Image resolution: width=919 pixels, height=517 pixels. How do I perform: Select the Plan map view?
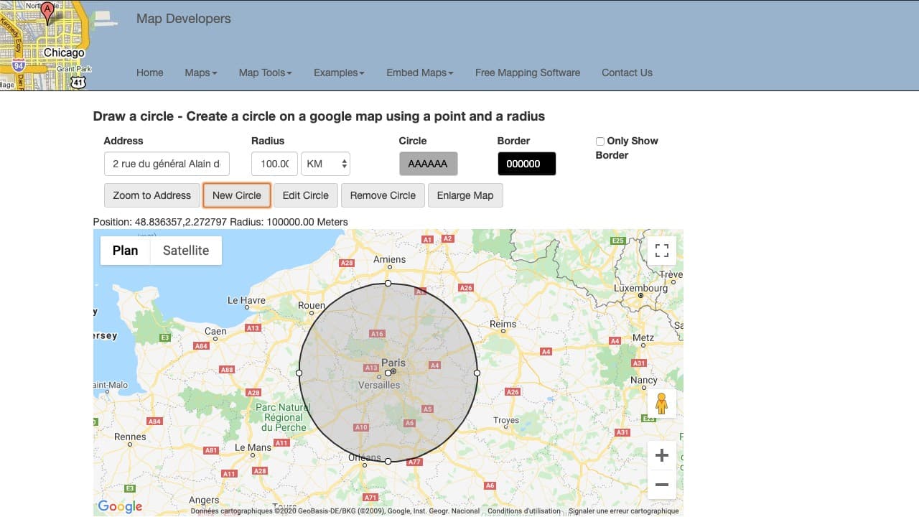(126, 251)
